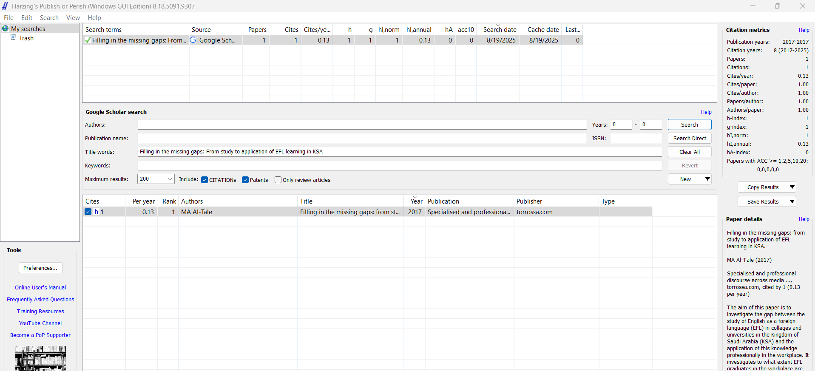Click the Rank column header
Image resolution: width=815 pixels, height=371 pixels.
click(168, 201)
